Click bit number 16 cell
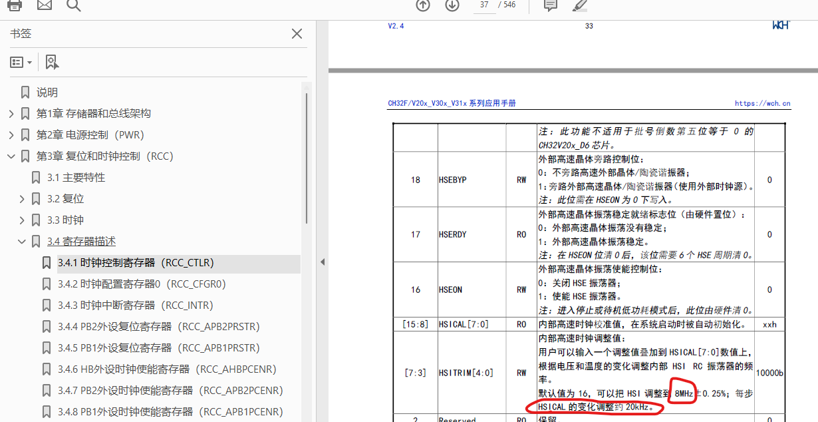818x422 pixels. pyautogui.click(x=416, y=290)
